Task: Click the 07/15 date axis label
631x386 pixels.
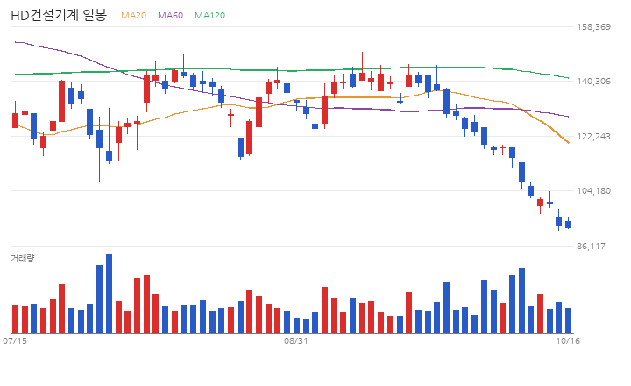Action: [15, 341]
